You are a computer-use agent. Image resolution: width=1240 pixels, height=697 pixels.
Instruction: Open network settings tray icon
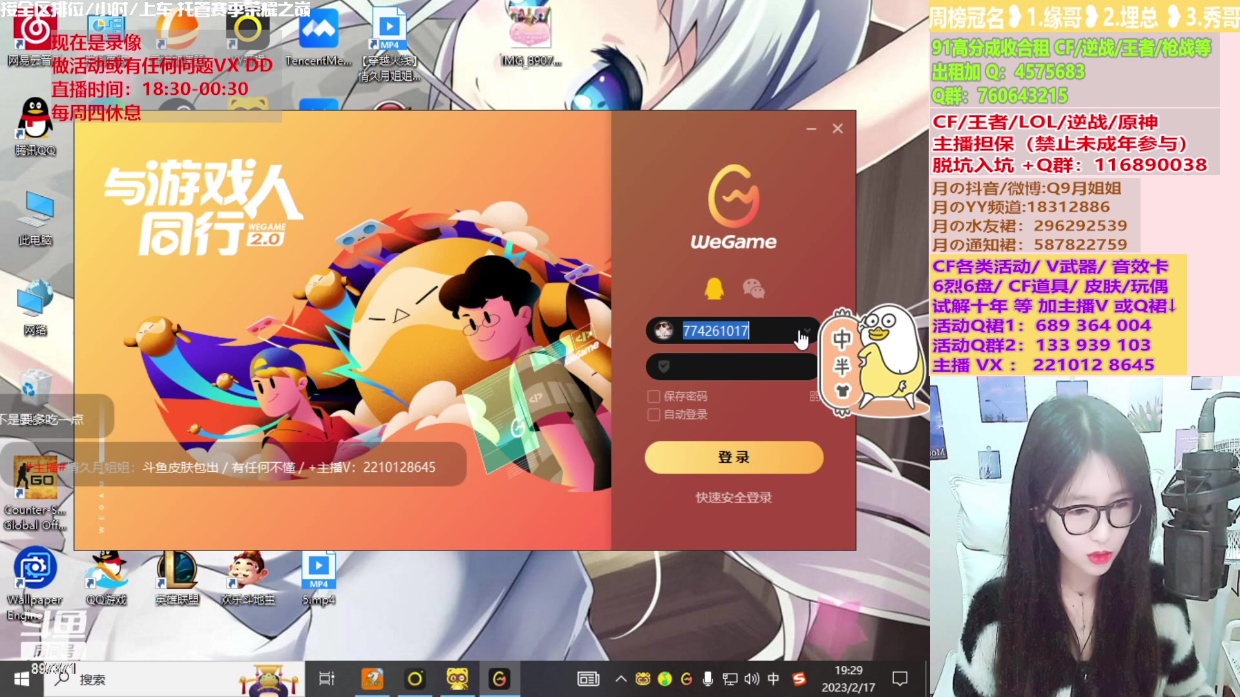730,679
